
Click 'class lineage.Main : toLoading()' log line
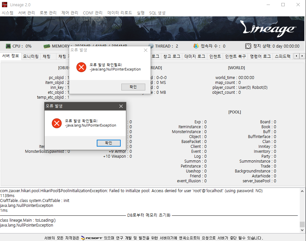(28, 220)
